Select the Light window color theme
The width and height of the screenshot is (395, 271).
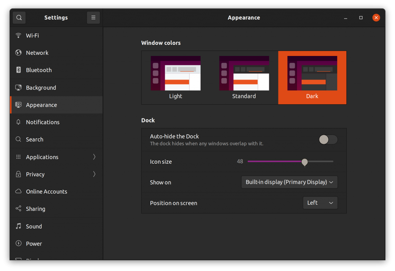pos(176,77)
